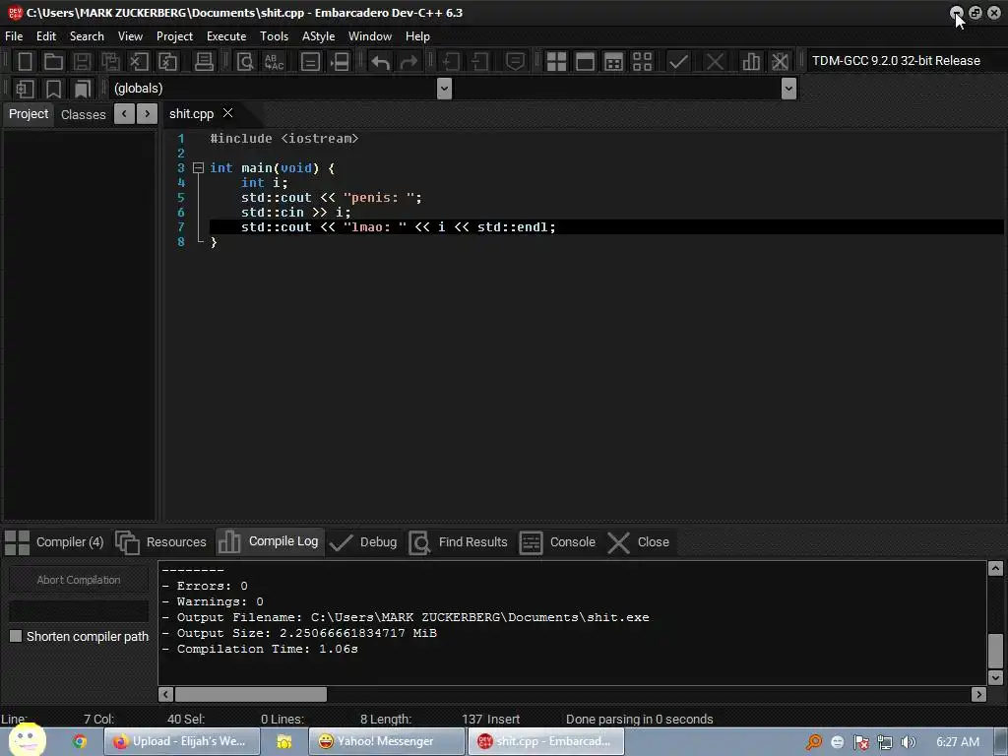The image size is (1008, 756).
Task: Expand the (globals) class dropdown
Action: pos(444,88)
